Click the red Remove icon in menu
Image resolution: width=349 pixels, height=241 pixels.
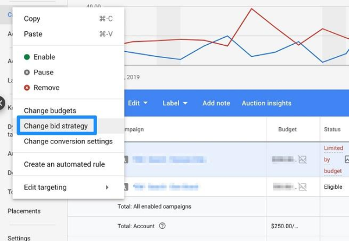27,88
